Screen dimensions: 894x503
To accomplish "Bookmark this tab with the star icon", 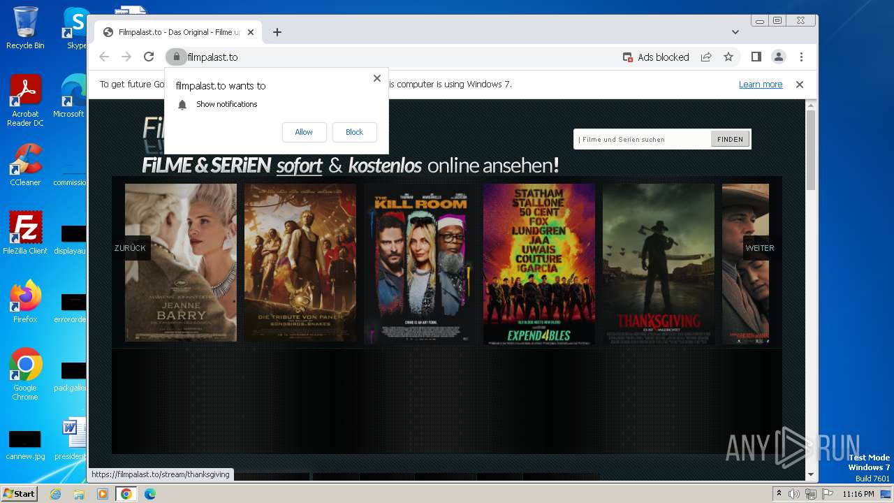I will click(x=728, y=57).
